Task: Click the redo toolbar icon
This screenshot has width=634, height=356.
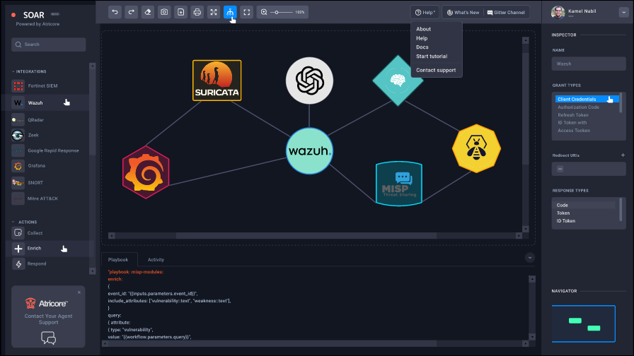Action: point(132,12)
